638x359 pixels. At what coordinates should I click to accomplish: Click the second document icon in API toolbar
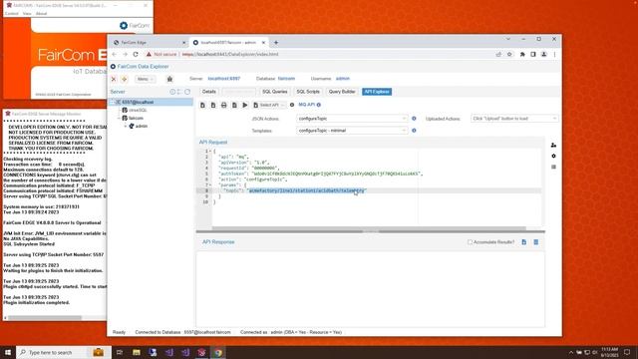coord(213,105)
